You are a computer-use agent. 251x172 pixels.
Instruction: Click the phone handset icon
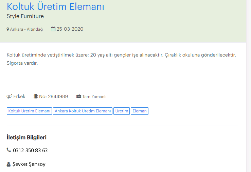[x=8, y=150]
